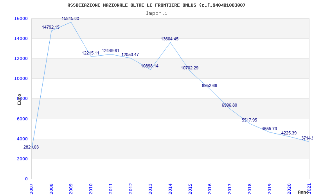Click the 2018 x-axis year label
The height and width of the screenshot is (196, 313).
click(250, 189)
